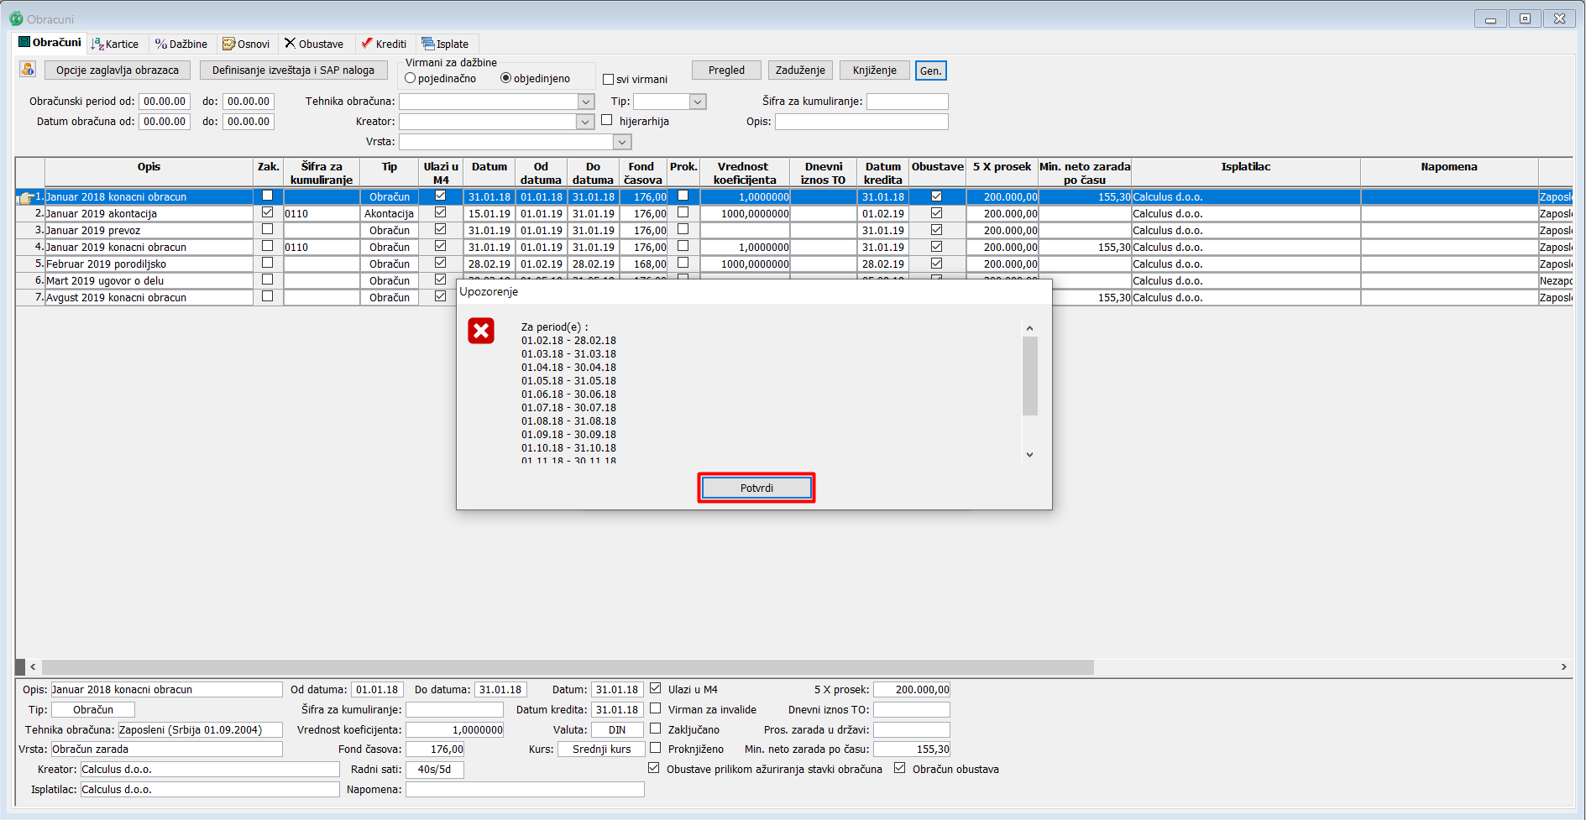Click the red error icon in Upozorenje dialog

tap(481, 331)
